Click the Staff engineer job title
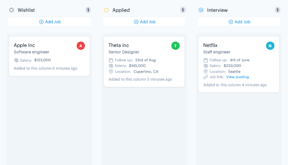The width and height of the screenshot is (288, 165). coord(217,52)
